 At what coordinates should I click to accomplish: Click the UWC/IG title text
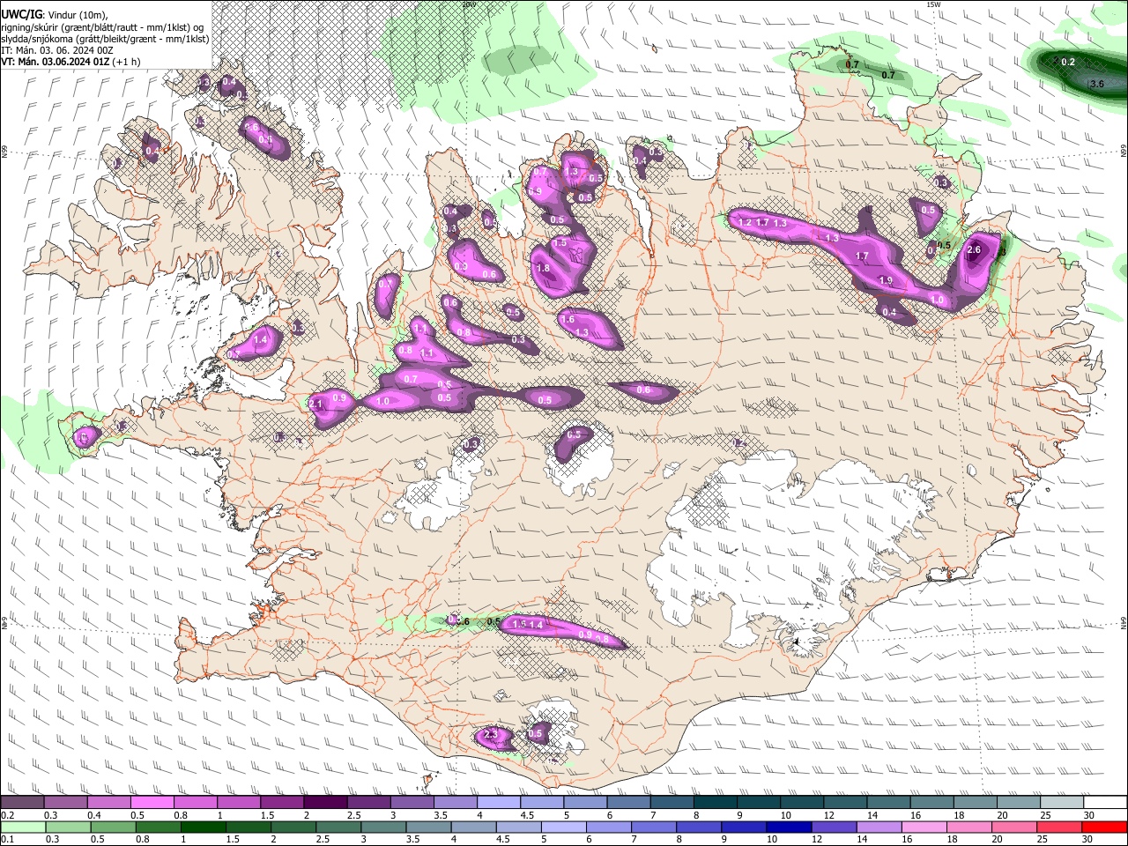click(21, 14)
